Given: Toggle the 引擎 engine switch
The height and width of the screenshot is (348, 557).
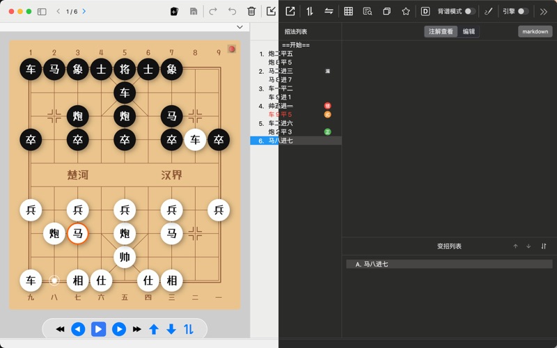Looking at the screenshot, I should pos(523,11).
